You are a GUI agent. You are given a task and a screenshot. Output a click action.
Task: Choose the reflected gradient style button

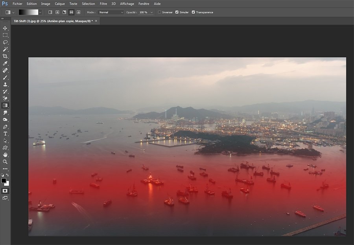point(71,12)
